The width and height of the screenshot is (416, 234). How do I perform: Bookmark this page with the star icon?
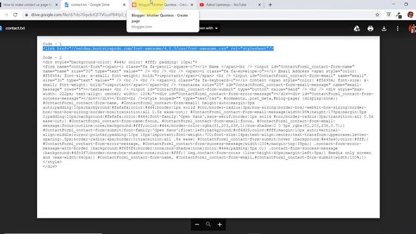pos(377,15)
